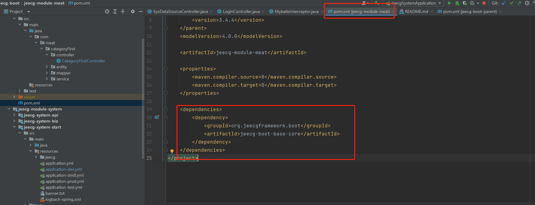Place cursor on artifactId jeecg-boot-base-core line
The image size is (535, 205).
tap(272, 134)
